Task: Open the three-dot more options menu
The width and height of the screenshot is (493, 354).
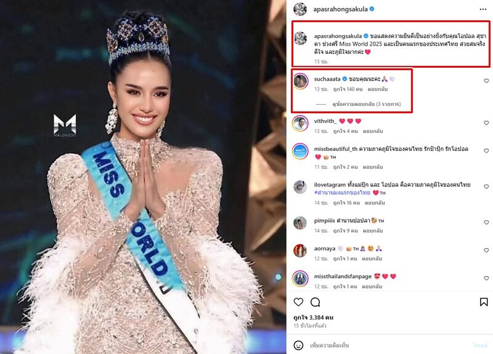Action: point(483,9)
